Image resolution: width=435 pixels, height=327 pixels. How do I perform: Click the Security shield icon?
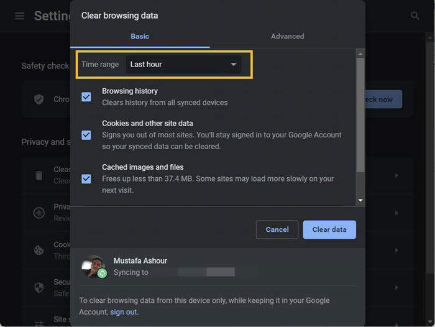point(39,288)
